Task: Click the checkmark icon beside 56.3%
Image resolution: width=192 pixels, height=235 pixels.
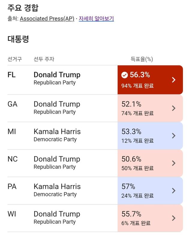Action: pos(124,75)
